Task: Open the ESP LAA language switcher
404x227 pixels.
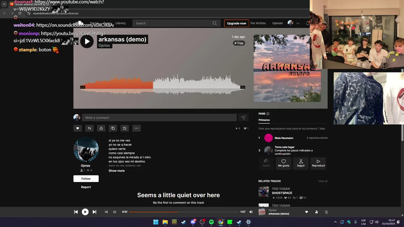Action: (364, 222)
